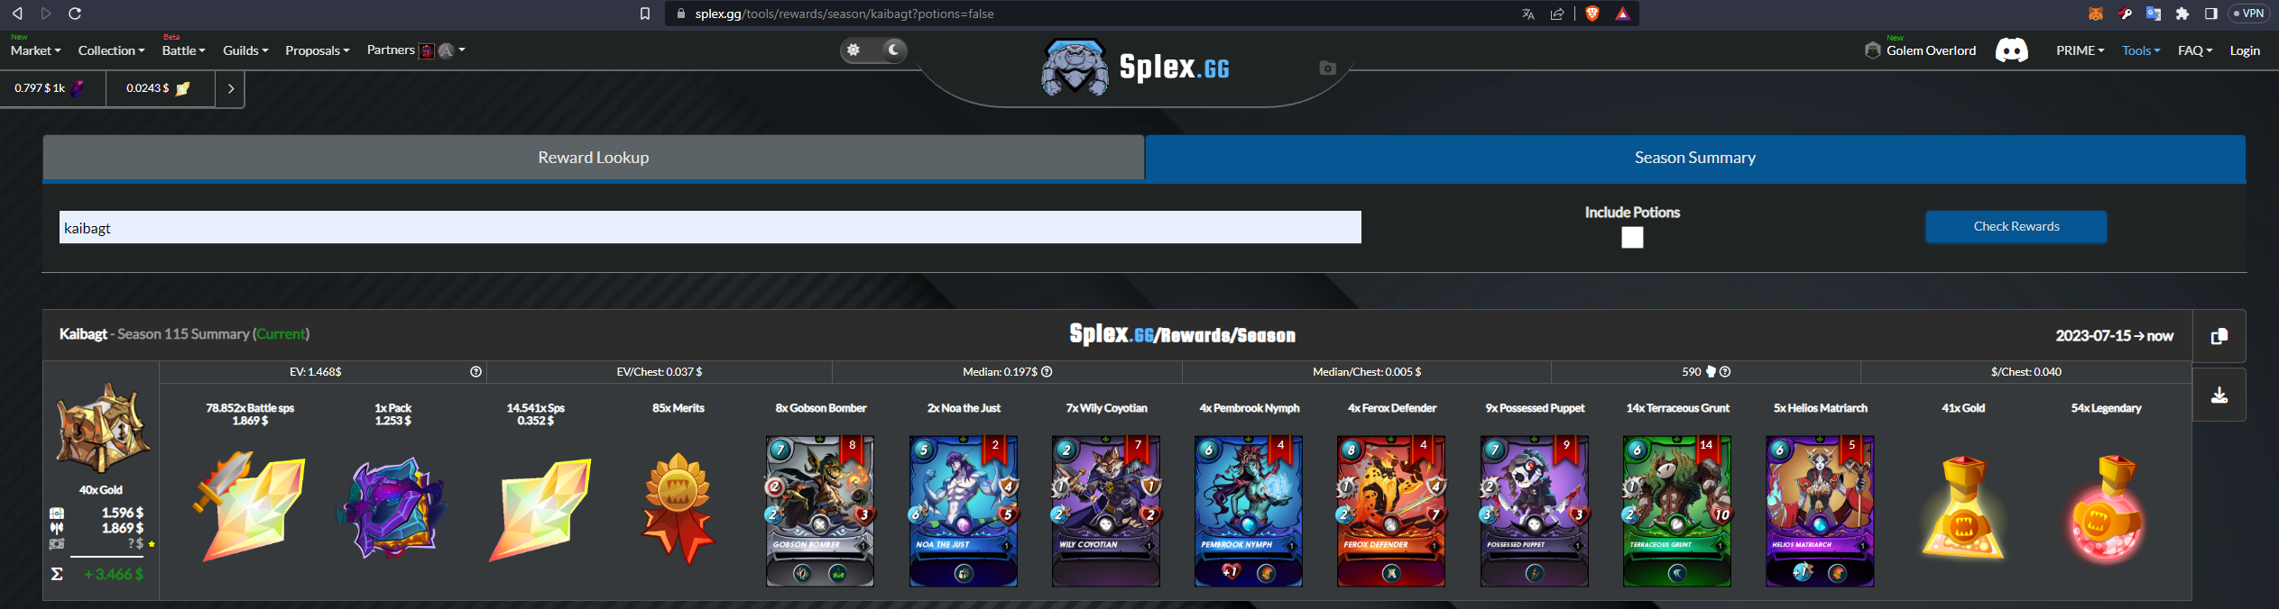The width and height of the screenshot is (2279, 609).
Task: Bookmark this page using the bookmark icon
Action: [645, 14]
